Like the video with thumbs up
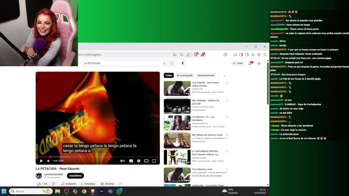The image size is (349, 196). 42,184
